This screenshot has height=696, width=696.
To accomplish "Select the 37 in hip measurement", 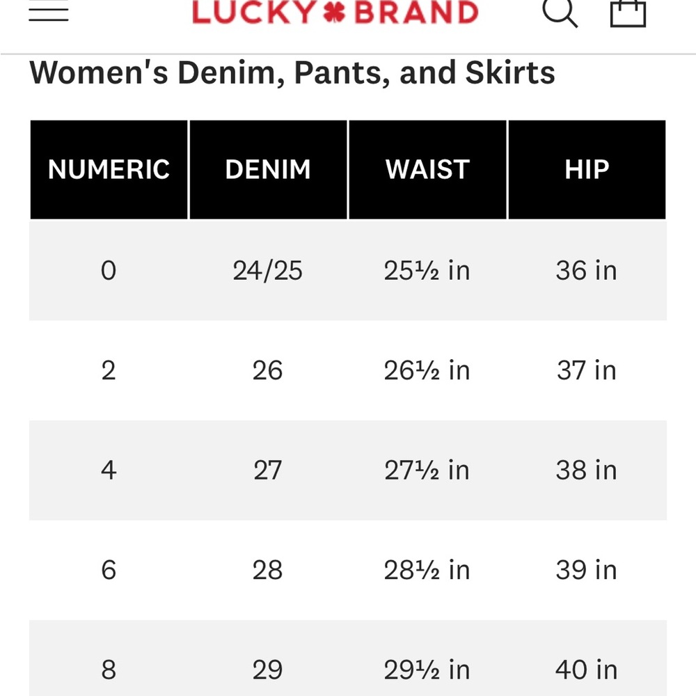I will coord(587,370).
